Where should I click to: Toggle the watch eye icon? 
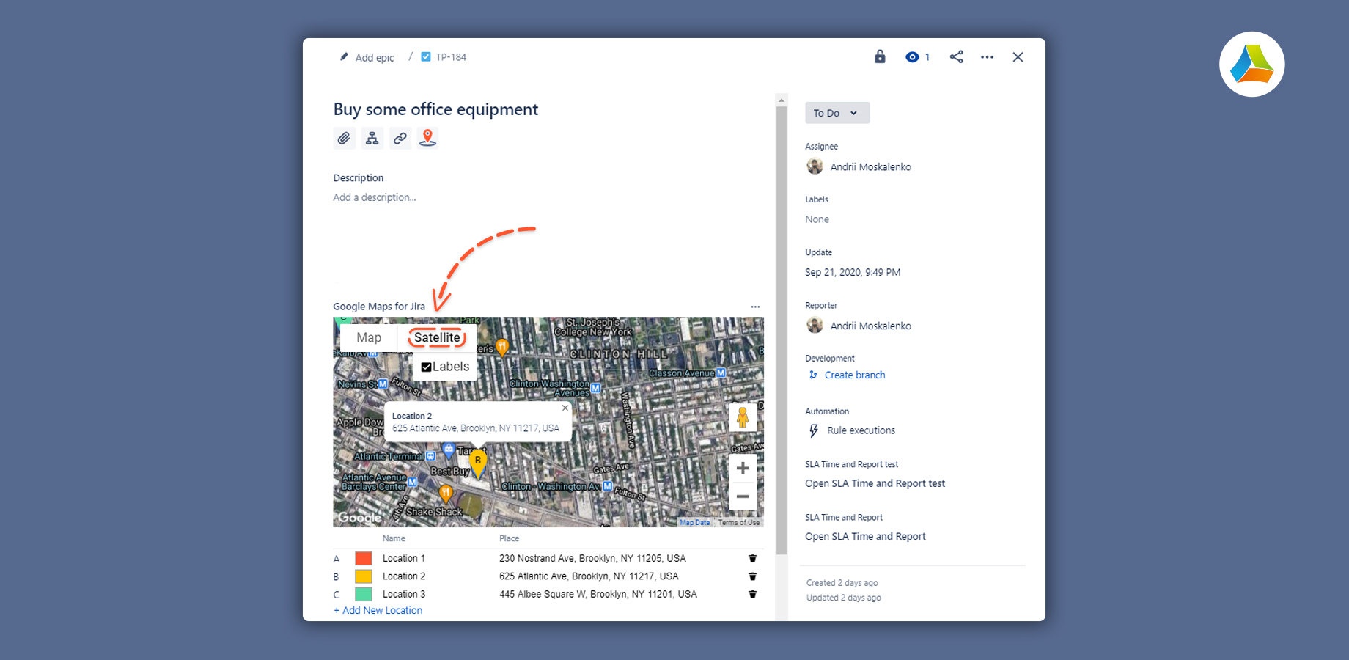tap(912, 57)
